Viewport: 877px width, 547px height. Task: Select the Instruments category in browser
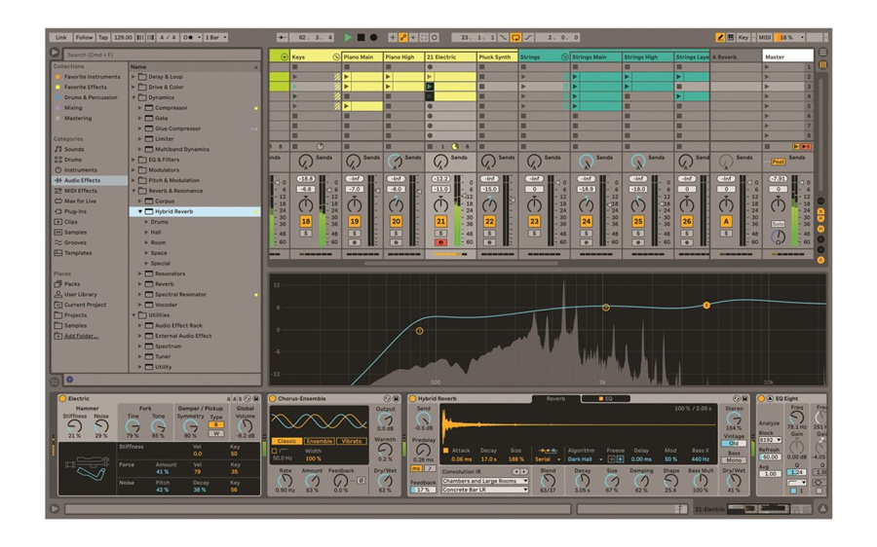click(80, 169)
